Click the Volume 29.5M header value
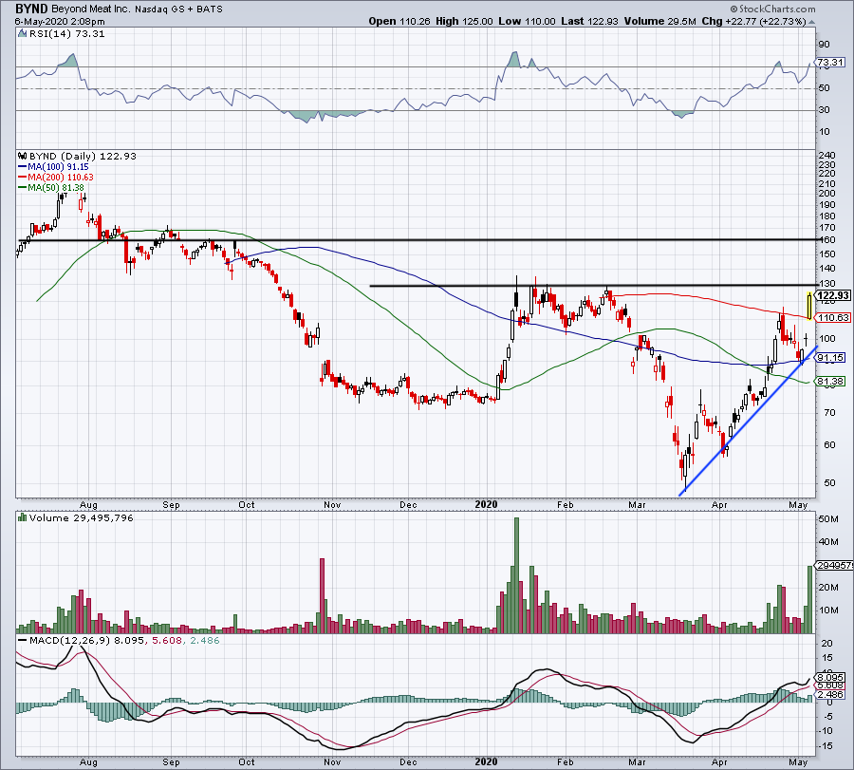 tap(659, 21)
